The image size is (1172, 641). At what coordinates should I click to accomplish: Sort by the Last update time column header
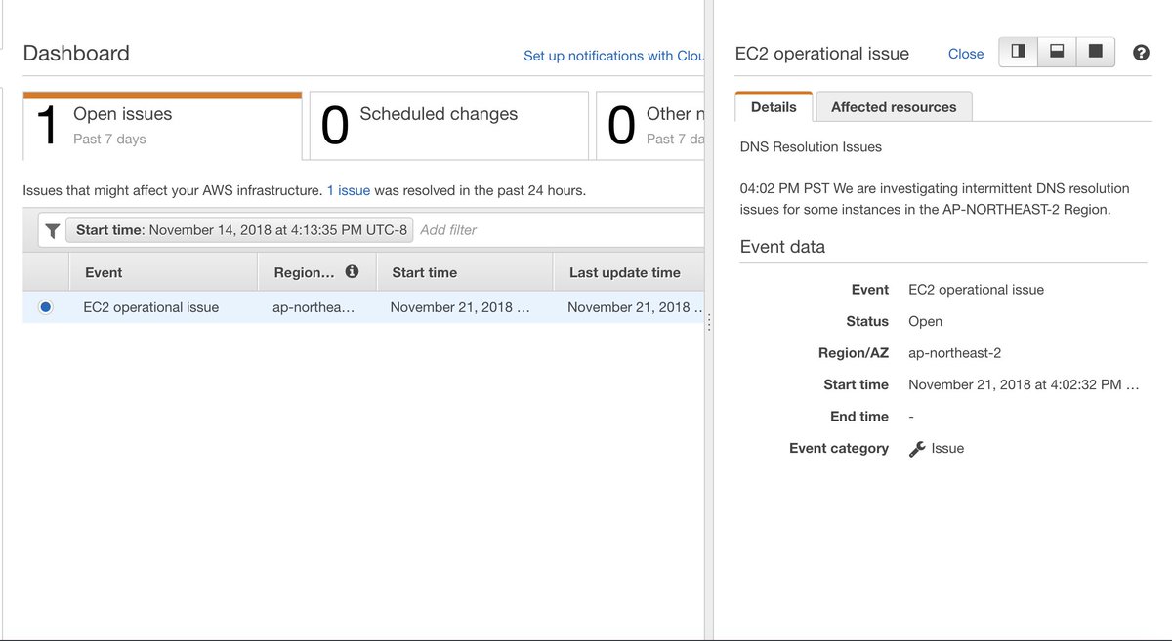628,272
